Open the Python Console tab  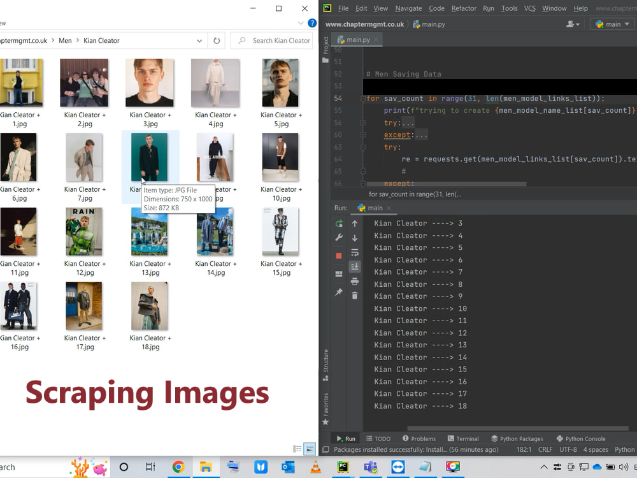(x=581, y=438)
